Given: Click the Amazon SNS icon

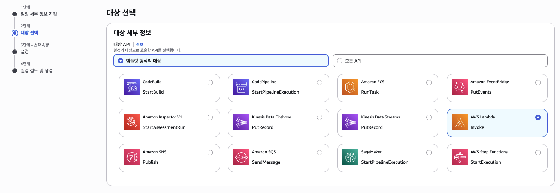Looking at the screenshot, I should coord(131,157).
